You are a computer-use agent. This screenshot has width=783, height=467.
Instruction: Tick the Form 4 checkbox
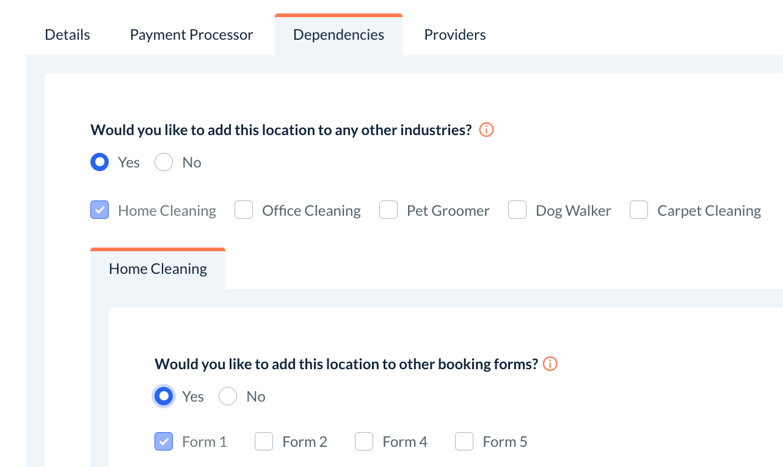pos(364,441)
